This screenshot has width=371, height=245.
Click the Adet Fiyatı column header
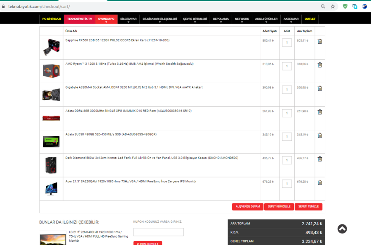click(270, 31)
